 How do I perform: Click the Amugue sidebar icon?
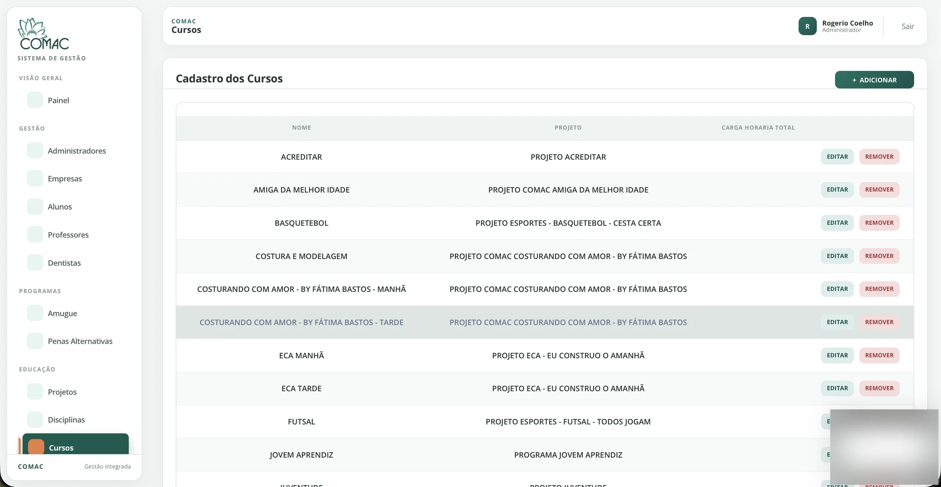point(35,313)
